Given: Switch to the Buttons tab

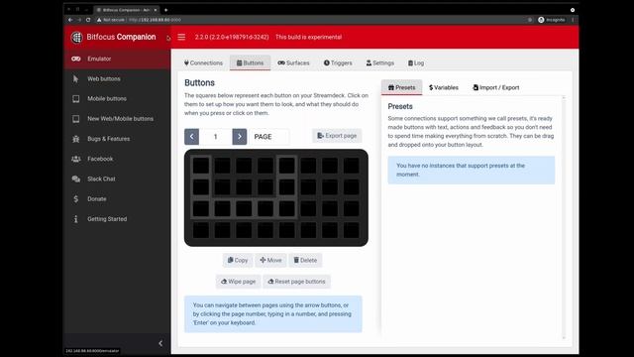Looking at the screenshot, I should (250, 63).
